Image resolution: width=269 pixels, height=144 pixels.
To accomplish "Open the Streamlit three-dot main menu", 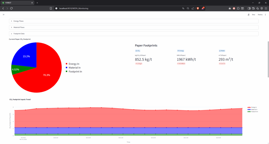I will click(265, 15).
